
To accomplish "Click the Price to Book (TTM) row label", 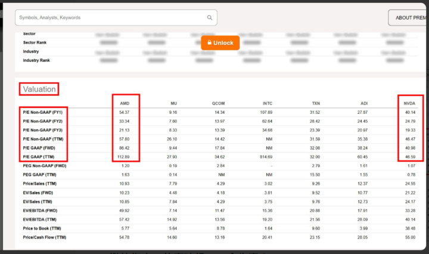I will click(x=42, y=228).
